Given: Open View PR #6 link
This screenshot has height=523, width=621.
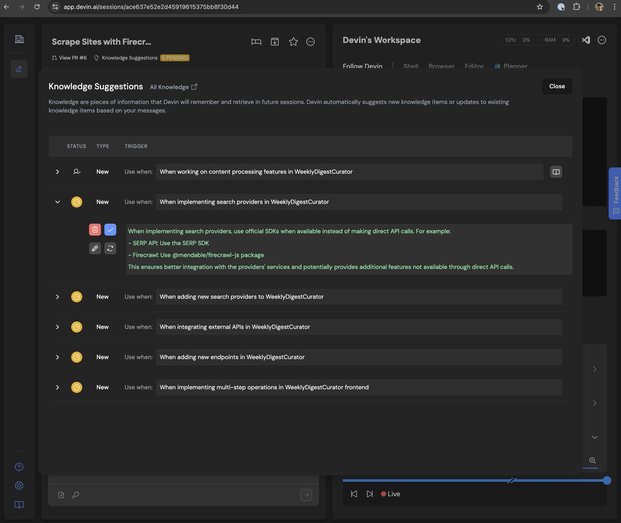Looking at the screenshot, I should tap(69, 58).
